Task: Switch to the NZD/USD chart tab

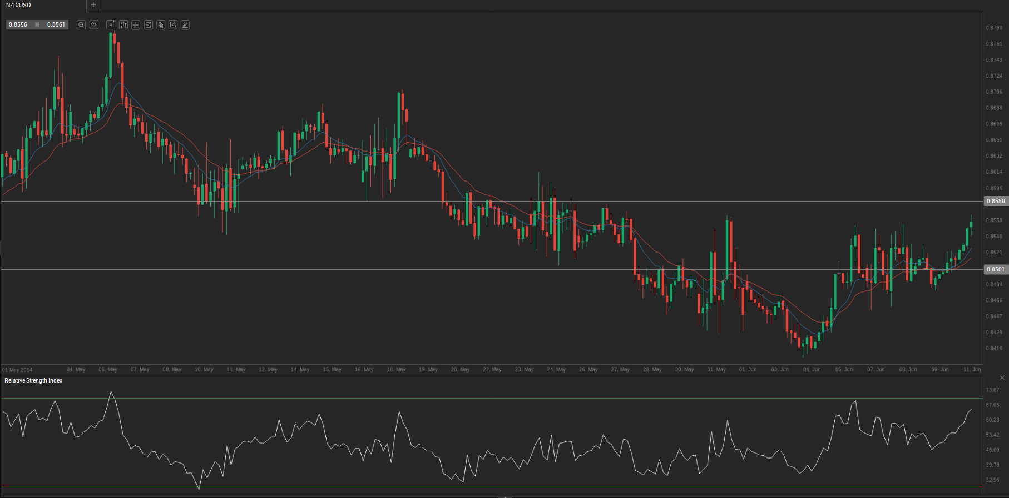Action: tap(19, 5)
